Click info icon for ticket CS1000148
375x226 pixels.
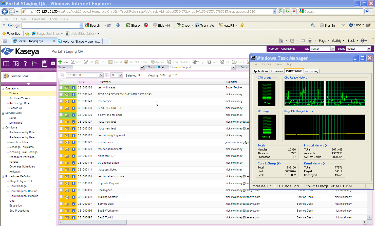(73, 95)
